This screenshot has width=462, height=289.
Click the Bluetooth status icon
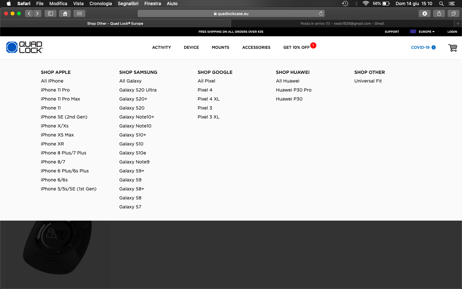(x=356, y=4)
